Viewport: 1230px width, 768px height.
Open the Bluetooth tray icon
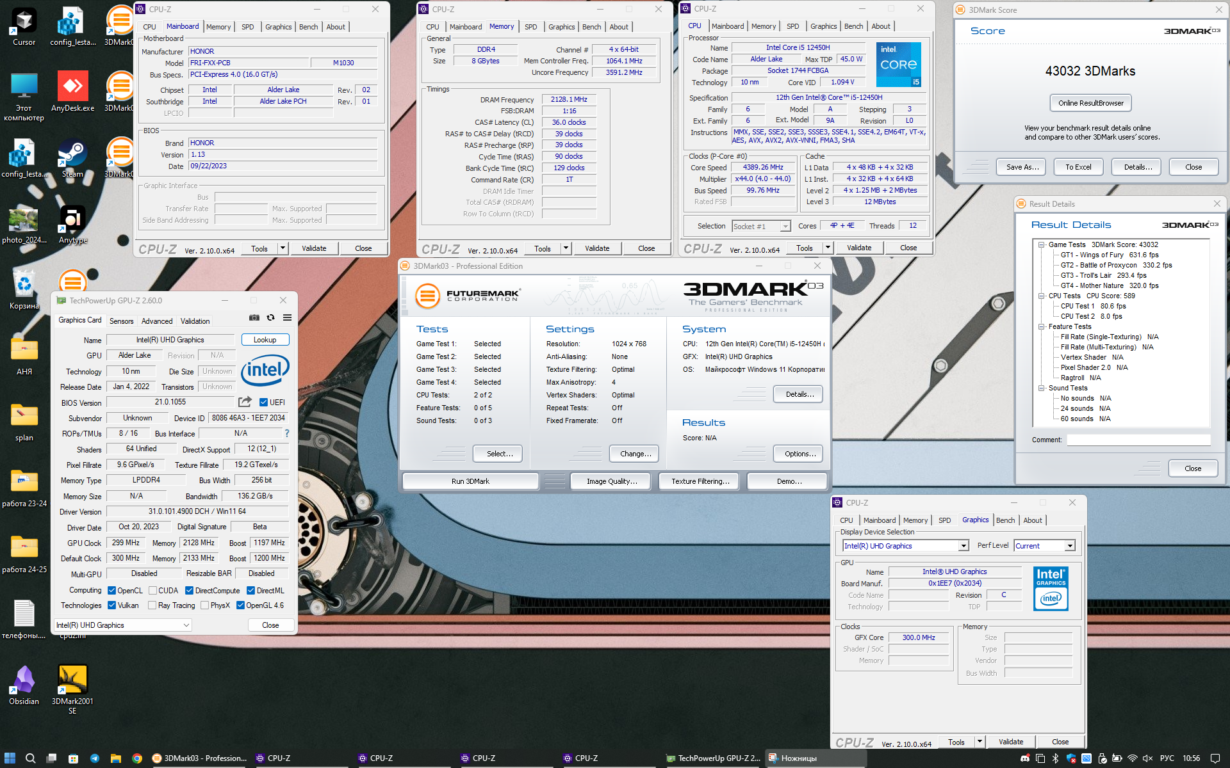tap(1055, 758)
